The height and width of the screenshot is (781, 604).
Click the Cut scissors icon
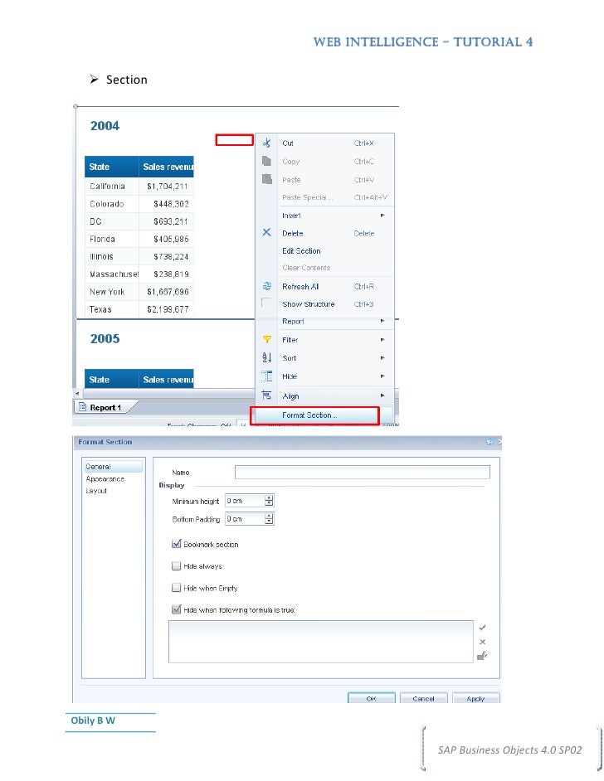coord(266,143)
